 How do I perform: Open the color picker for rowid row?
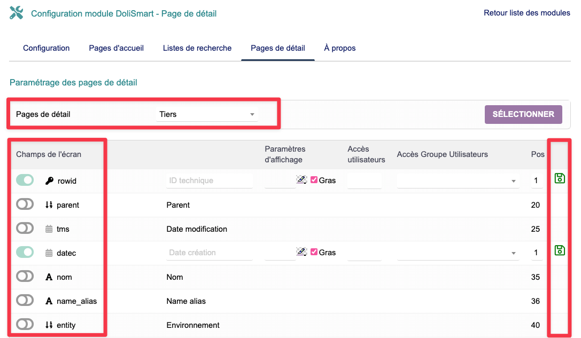tap(301, 180)
